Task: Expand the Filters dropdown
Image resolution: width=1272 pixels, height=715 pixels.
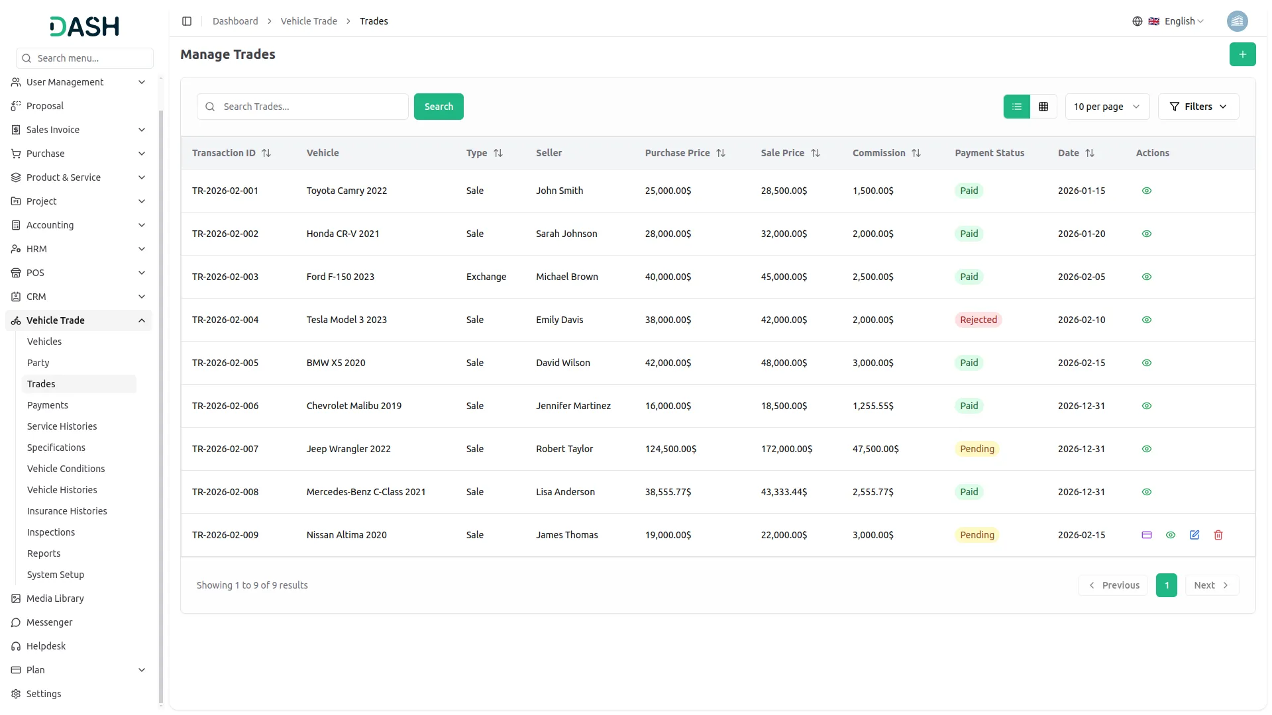Action: coord(1198,107)
